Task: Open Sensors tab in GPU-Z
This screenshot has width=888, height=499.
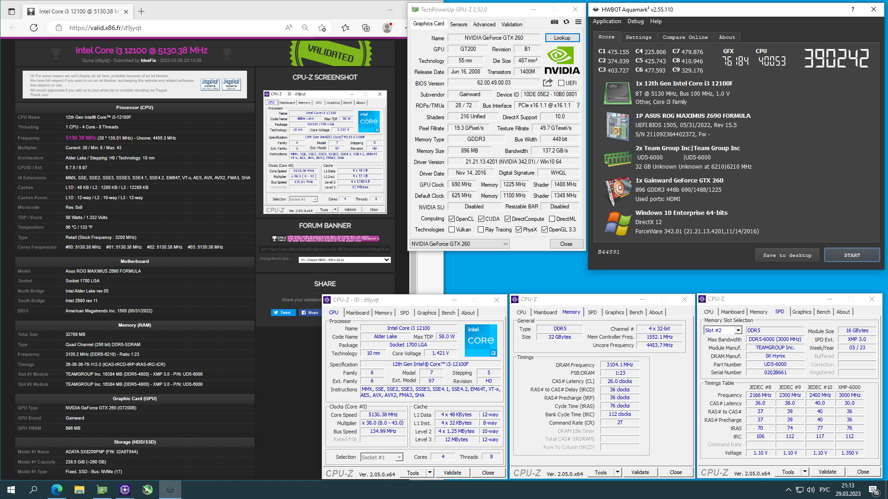Action: tap(458, 24)
